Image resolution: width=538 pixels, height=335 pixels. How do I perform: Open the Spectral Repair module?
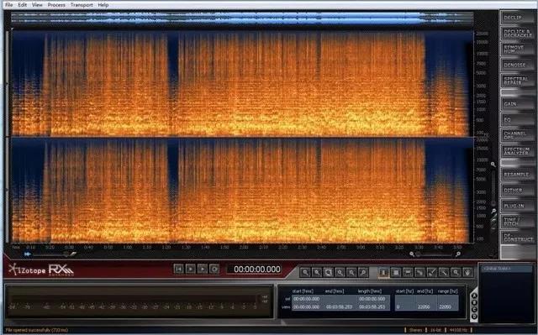point(517,81)
